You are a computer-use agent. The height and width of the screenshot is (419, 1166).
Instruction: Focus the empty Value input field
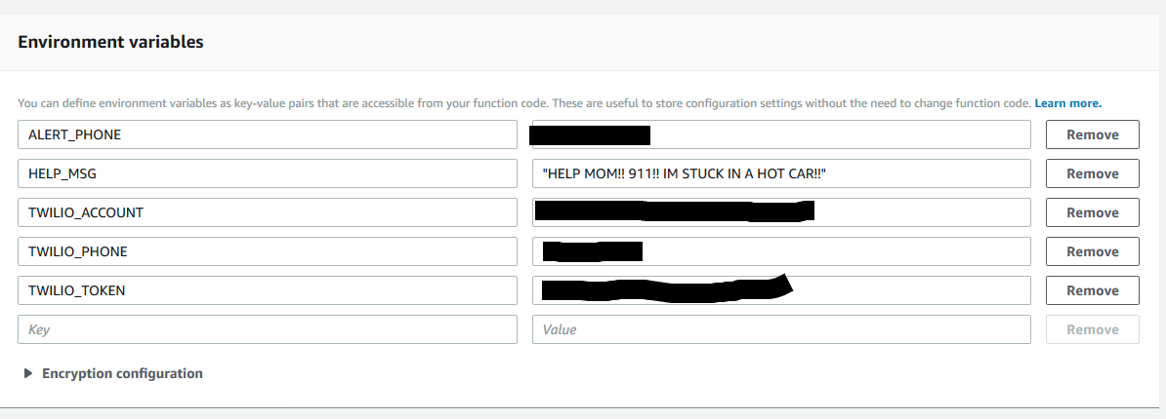pyautogui.click(x=781, y=329)
